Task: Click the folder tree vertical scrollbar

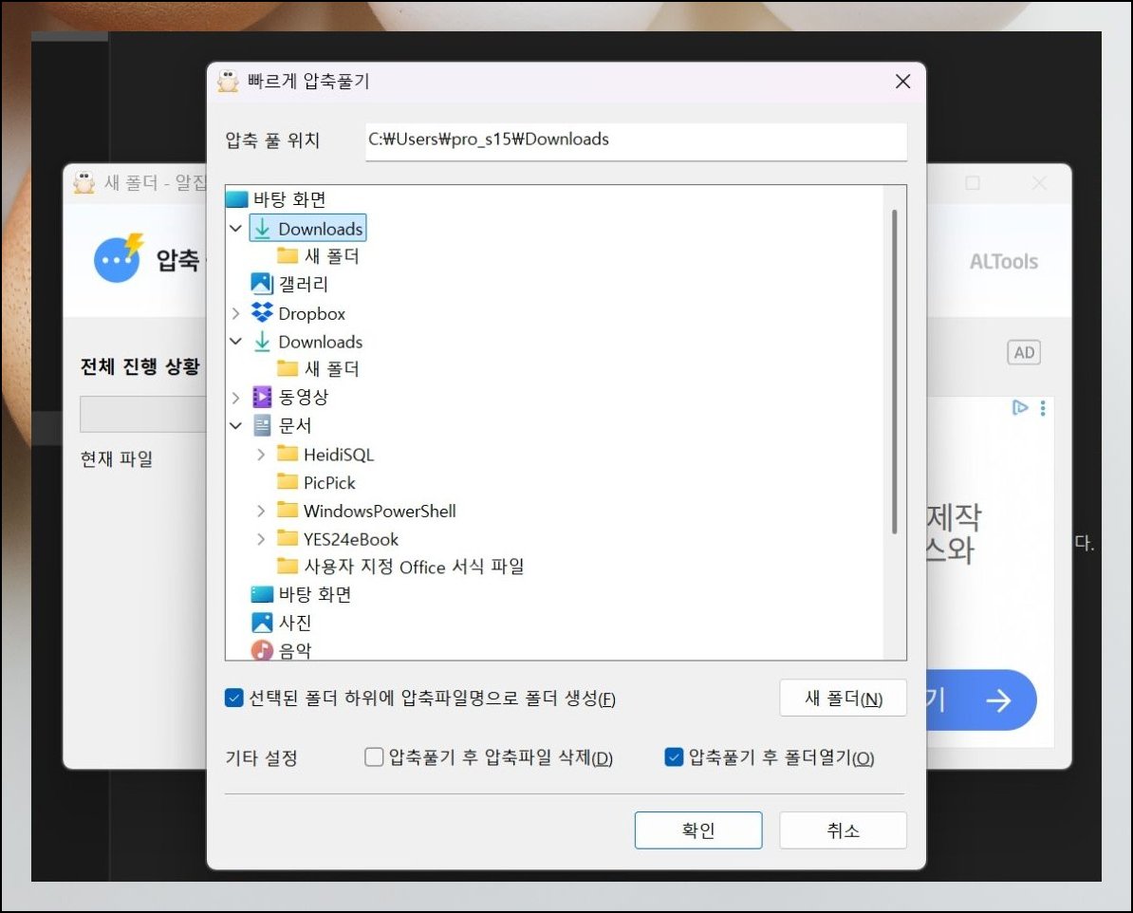Action: (x=895, y=372)
